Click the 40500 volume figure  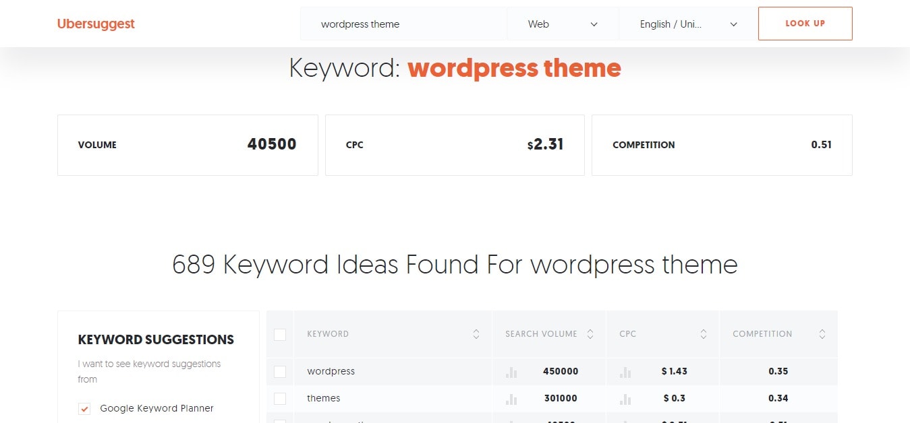tap(272, 144)
